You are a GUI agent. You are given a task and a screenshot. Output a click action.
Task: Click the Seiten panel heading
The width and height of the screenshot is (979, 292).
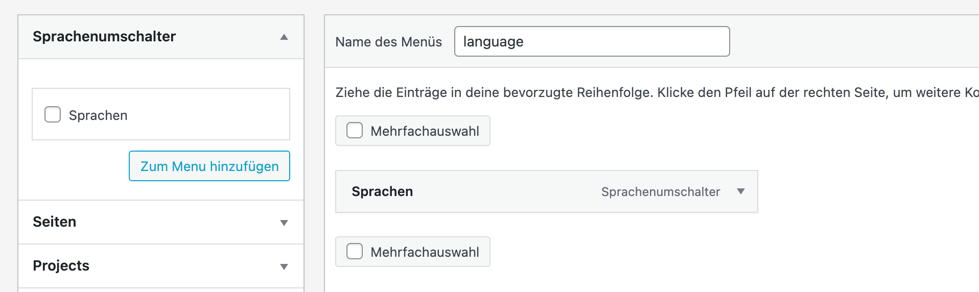(x=55, y=222)
